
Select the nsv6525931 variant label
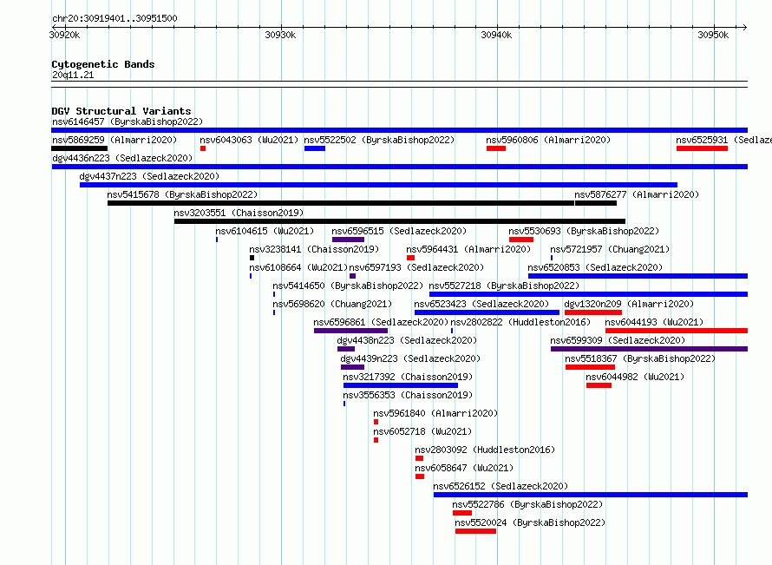723,140
